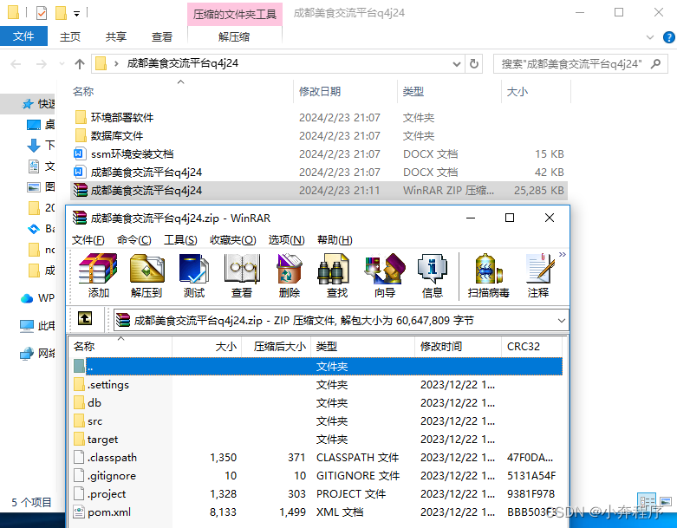677x528 pixels.
Task: Sort WinRAR list by 大小 column
Action: coord(207,346)
